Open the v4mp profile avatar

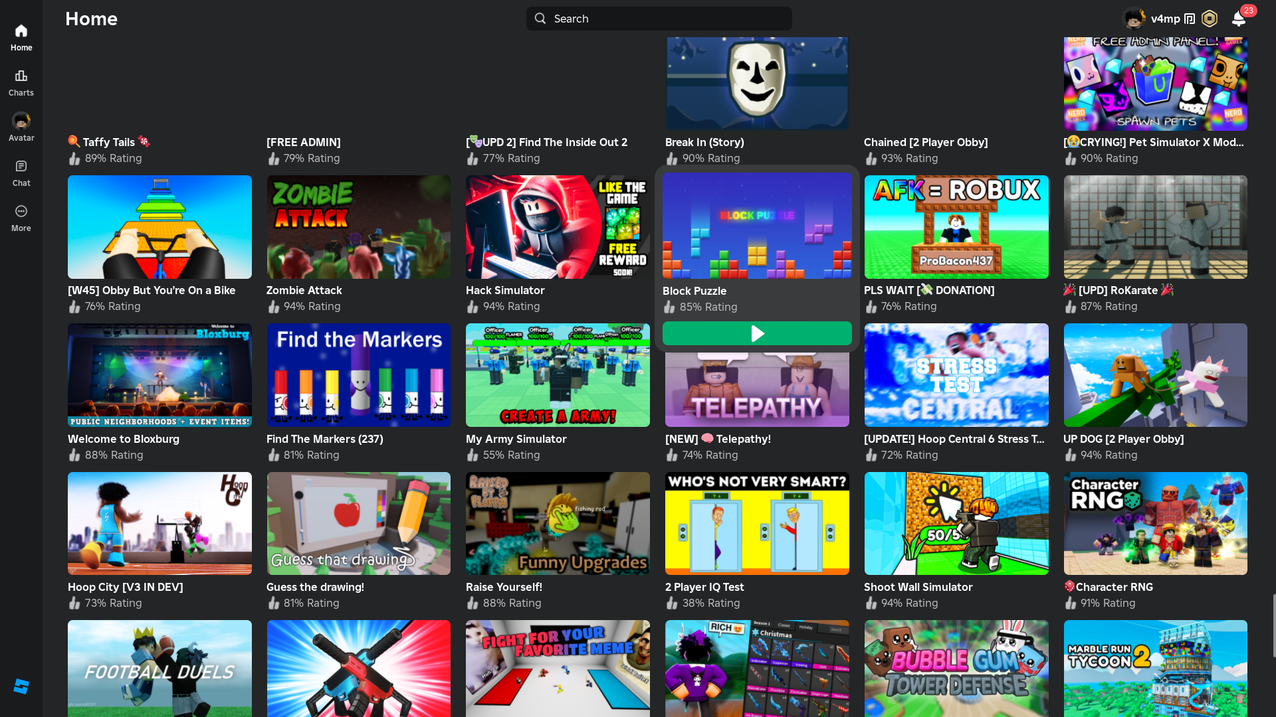(1134, 19)
